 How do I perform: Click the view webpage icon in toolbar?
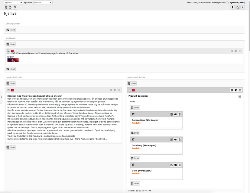(x=6, y=8)
